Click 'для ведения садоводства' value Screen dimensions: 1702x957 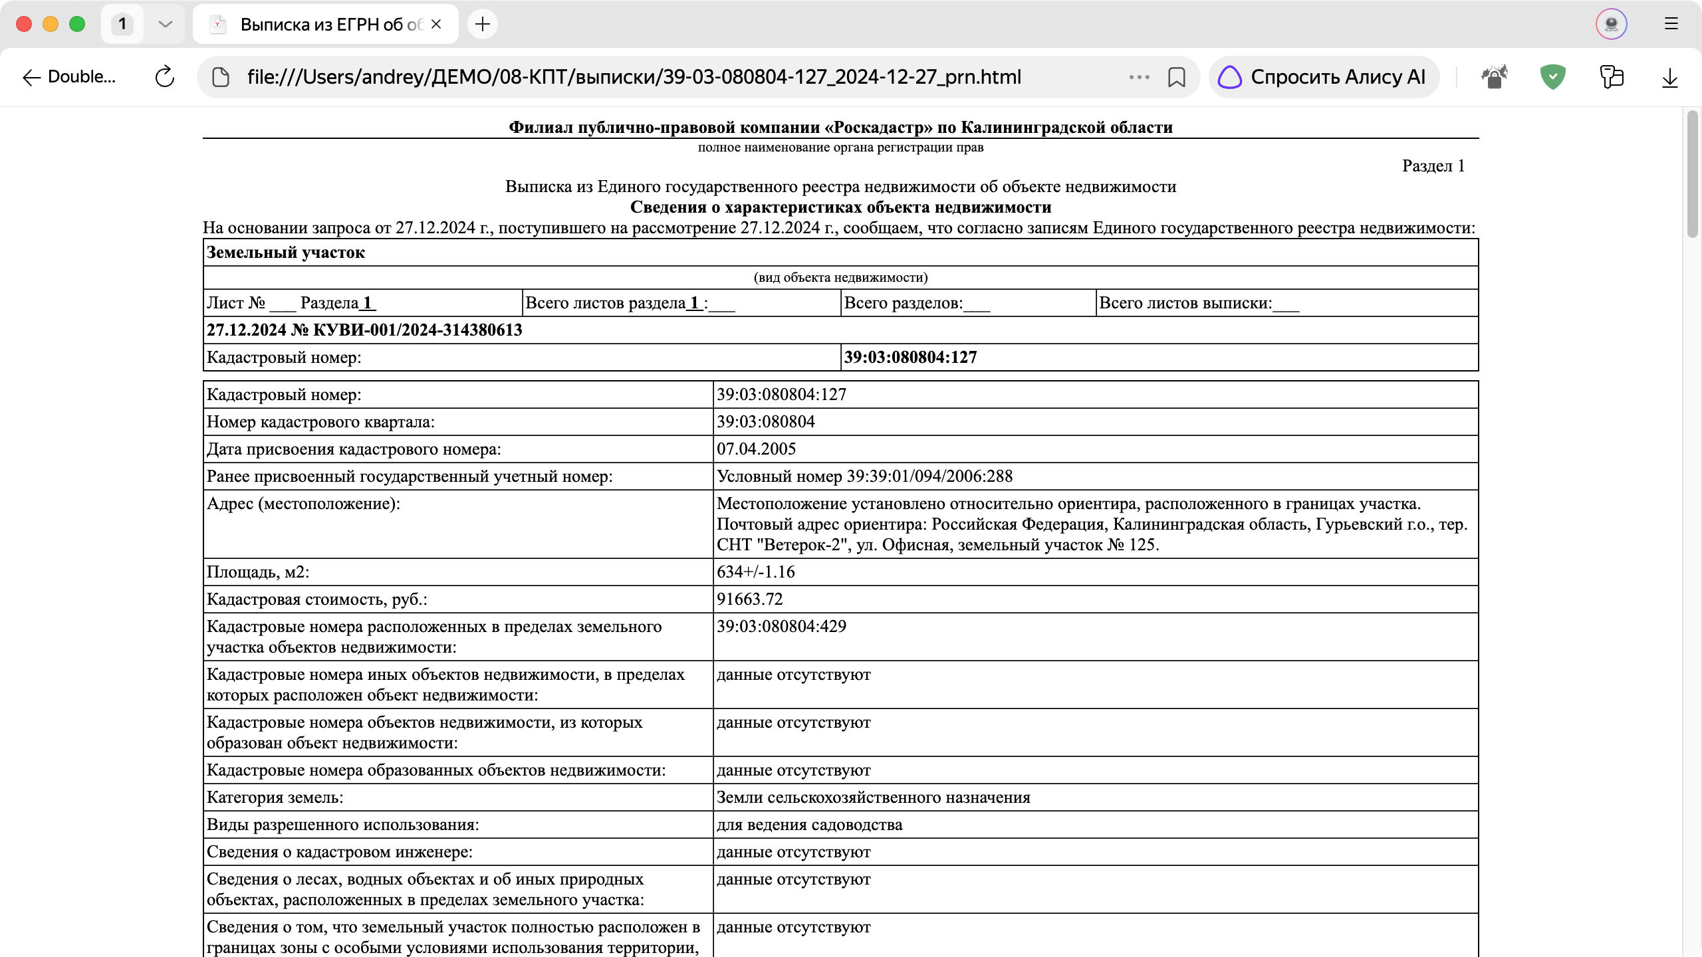(x=809, y=825)
